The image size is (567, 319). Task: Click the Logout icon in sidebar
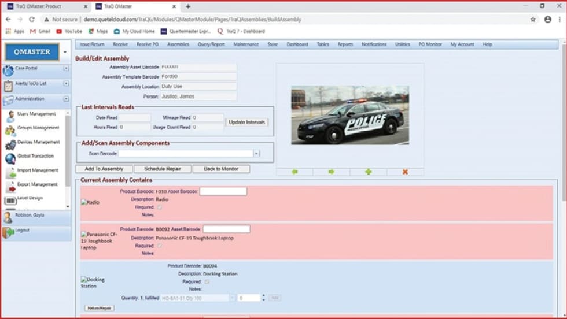point(9,232)
